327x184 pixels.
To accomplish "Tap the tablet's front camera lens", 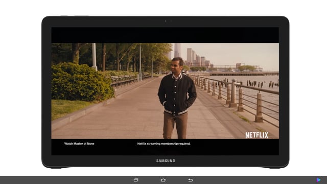I will pyautogui.click(x=166, y=21).
